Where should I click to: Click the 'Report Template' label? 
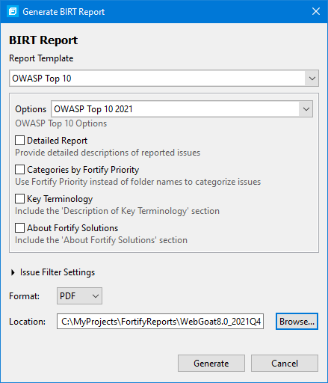click(x=41, y=58)
